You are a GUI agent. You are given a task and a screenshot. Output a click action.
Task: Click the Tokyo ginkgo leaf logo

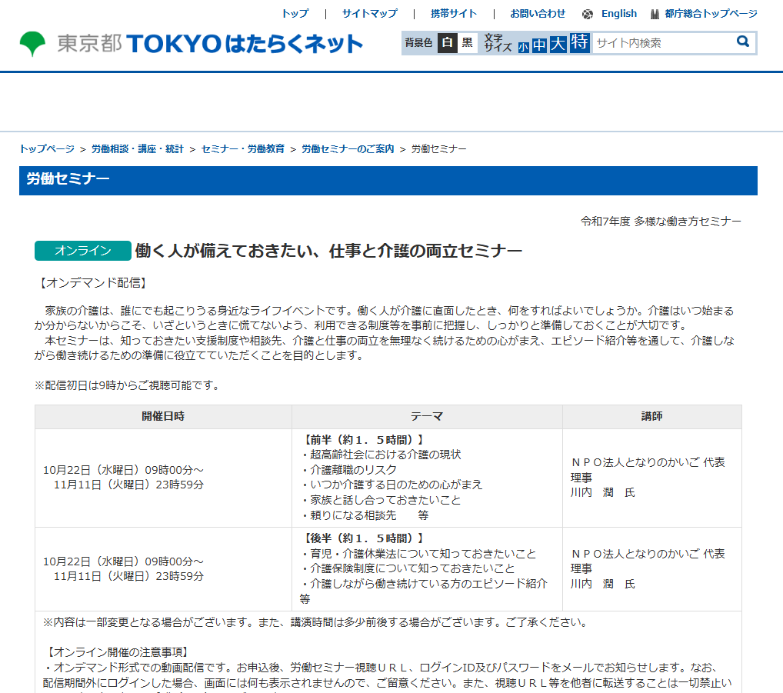click(x=32, y=44)
